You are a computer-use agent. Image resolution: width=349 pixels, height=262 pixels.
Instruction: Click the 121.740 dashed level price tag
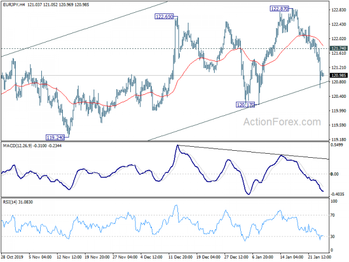(x=339, y=48)
